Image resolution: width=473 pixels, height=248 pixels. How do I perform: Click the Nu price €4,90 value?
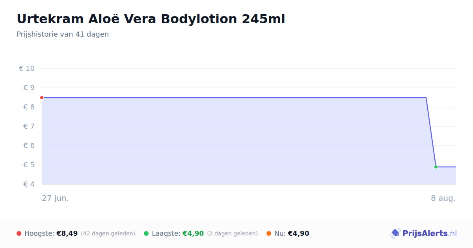pos(298,233)
